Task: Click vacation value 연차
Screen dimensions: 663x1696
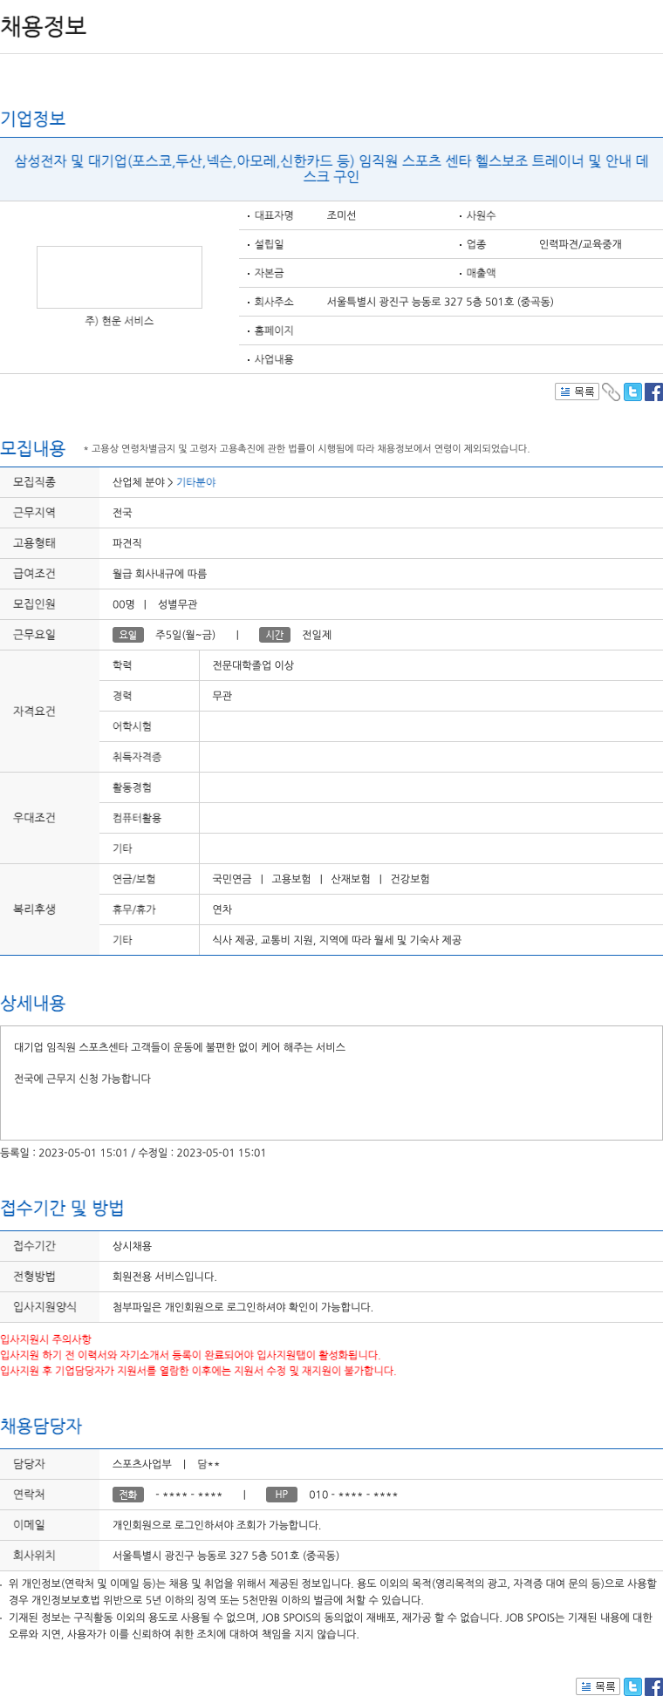Action: click(222, 909)
